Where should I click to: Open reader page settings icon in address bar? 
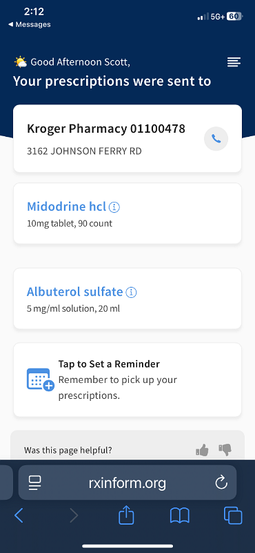pos(35,482)
